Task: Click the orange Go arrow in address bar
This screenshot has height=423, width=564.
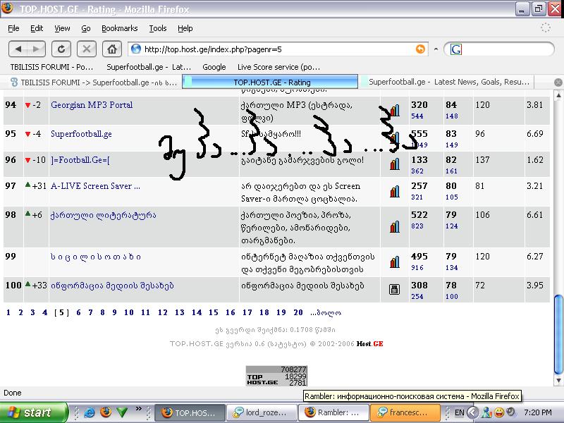Action: (420, 49)
